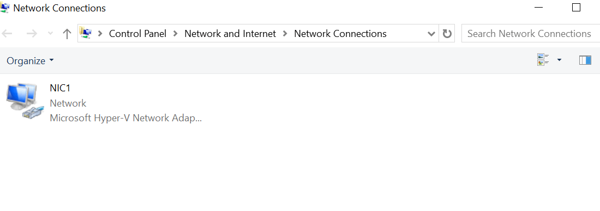The height and width of the screenshot is (211, 600).
Task: Click the Forward navigation arrow
Action: [x=32, y=34]
